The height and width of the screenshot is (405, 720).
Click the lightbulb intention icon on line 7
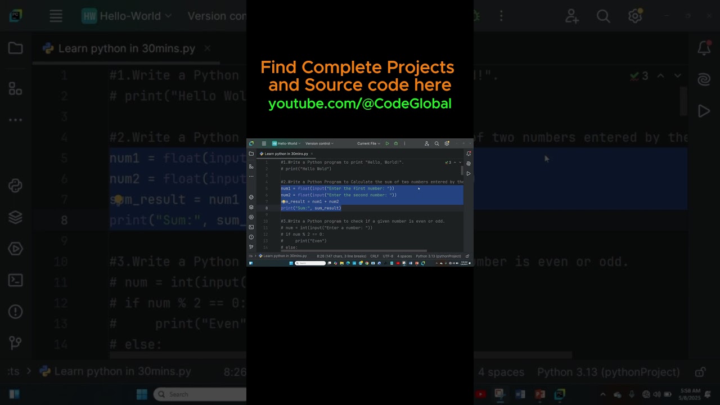click(x=283, y=201)
